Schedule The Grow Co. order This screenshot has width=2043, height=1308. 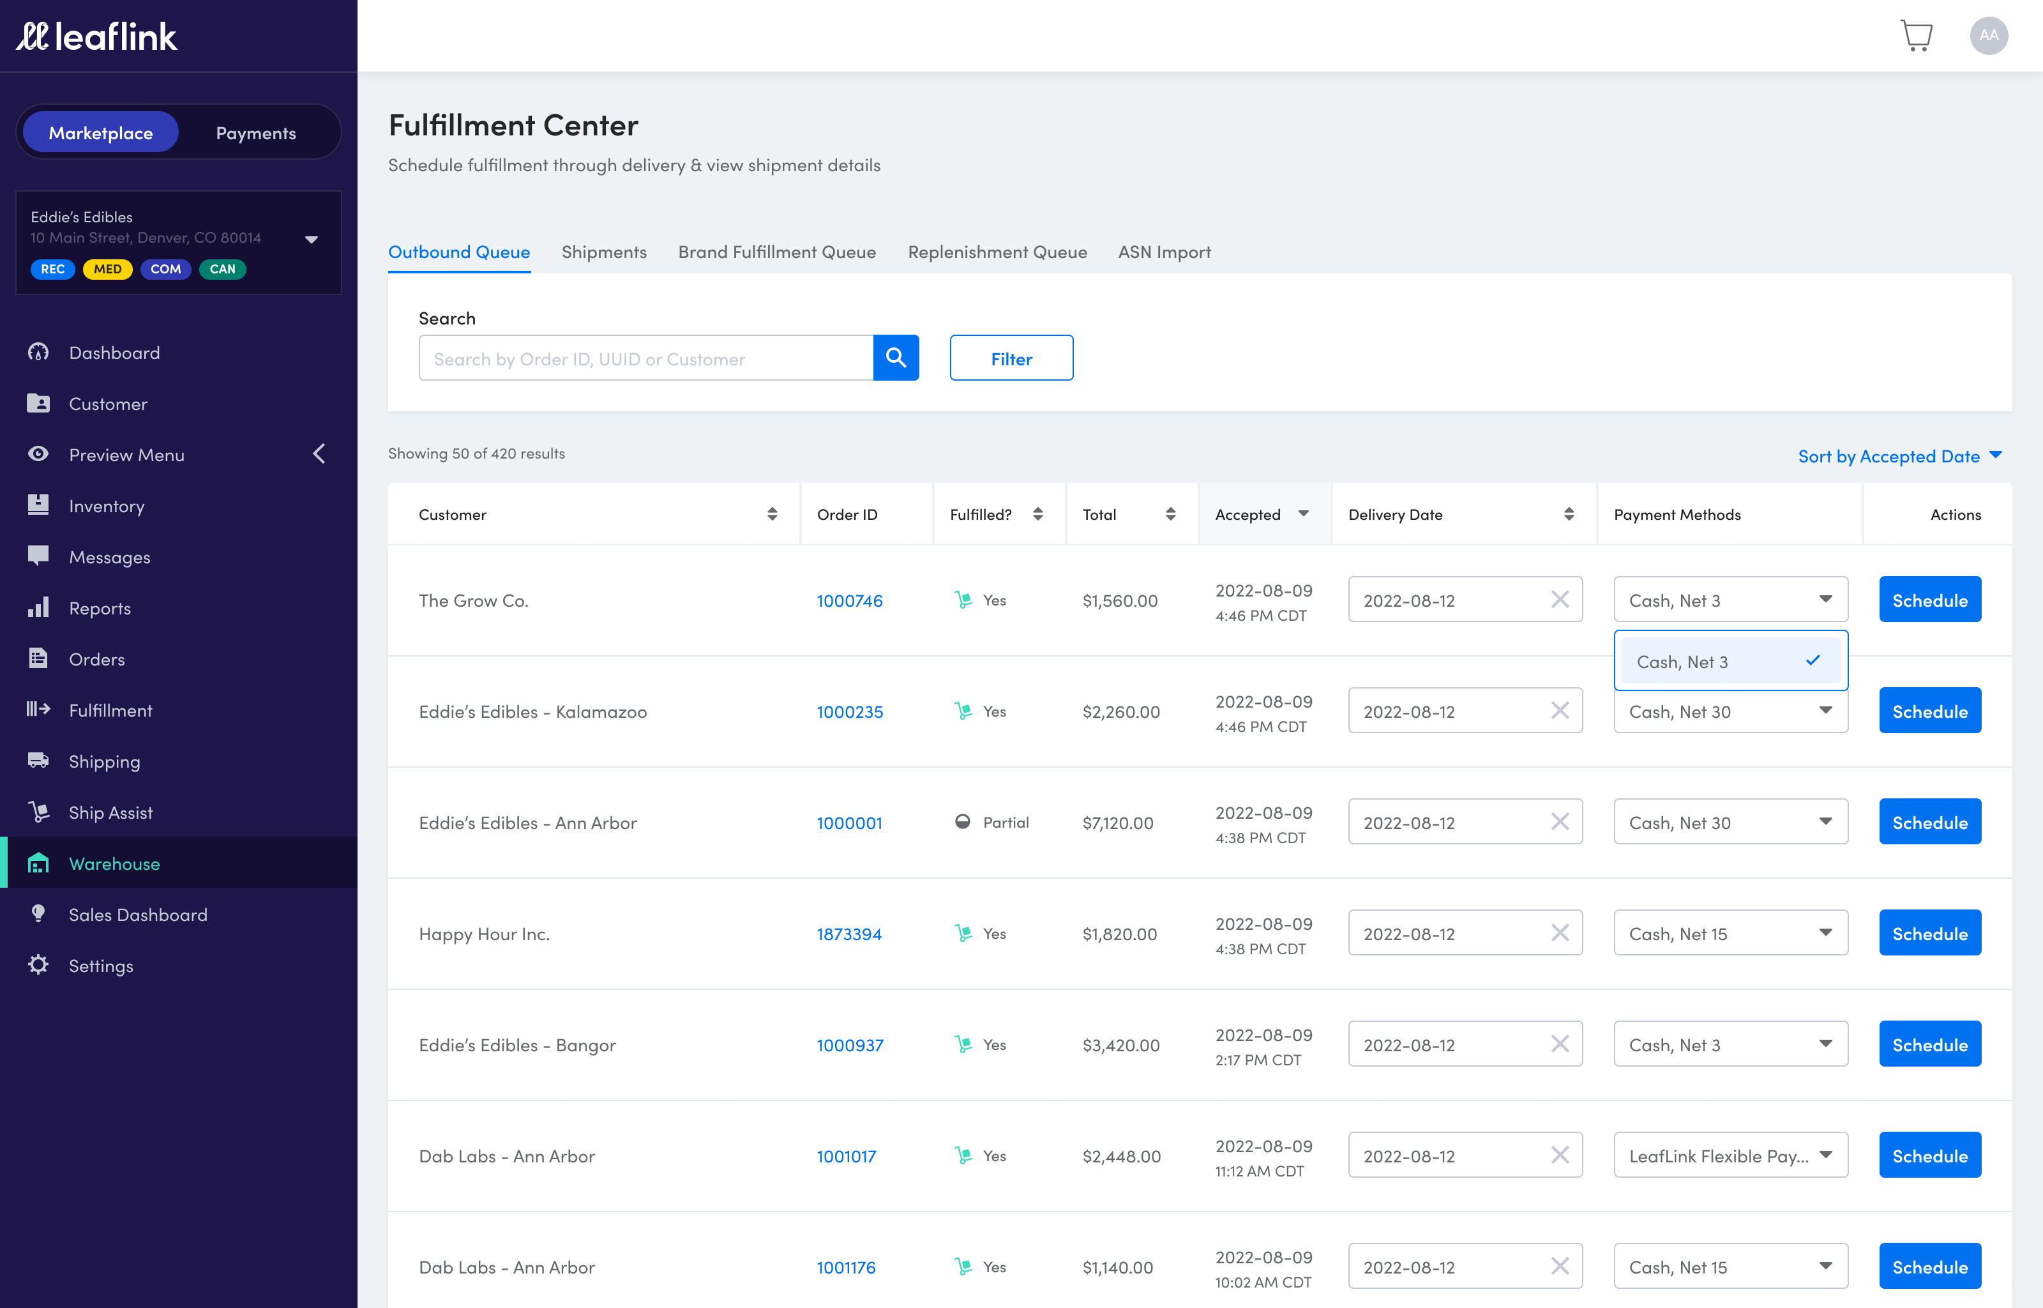tap(1929, 600)
